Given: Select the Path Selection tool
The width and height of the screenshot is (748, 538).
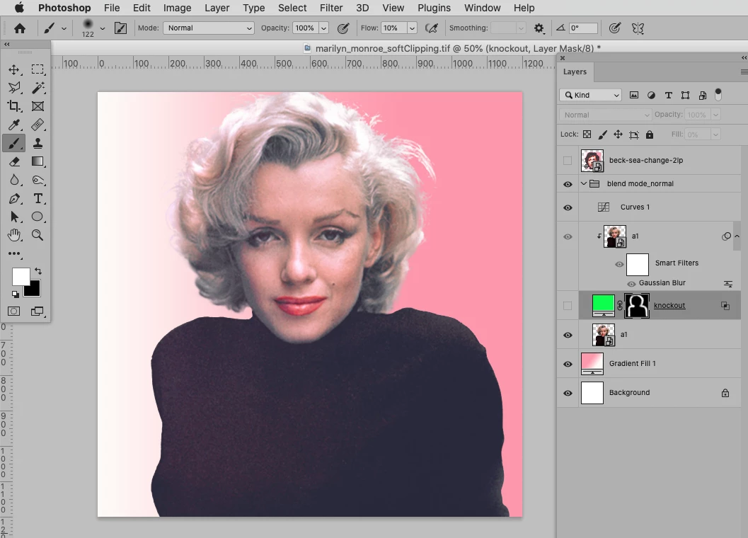Looking at the screenshot, I should (x=14, y=217).
